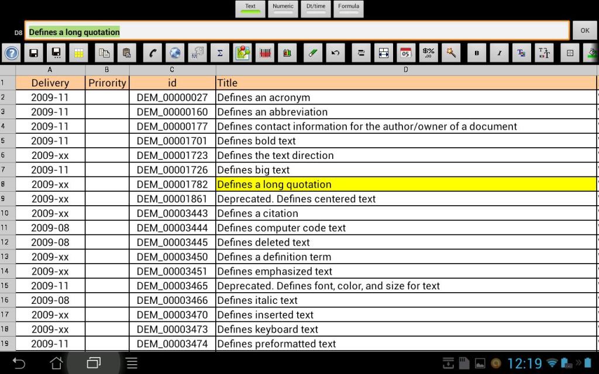Tap the Android Recent Apps button
The width and height of the screenshot is (599, 374).
(94, 363)
